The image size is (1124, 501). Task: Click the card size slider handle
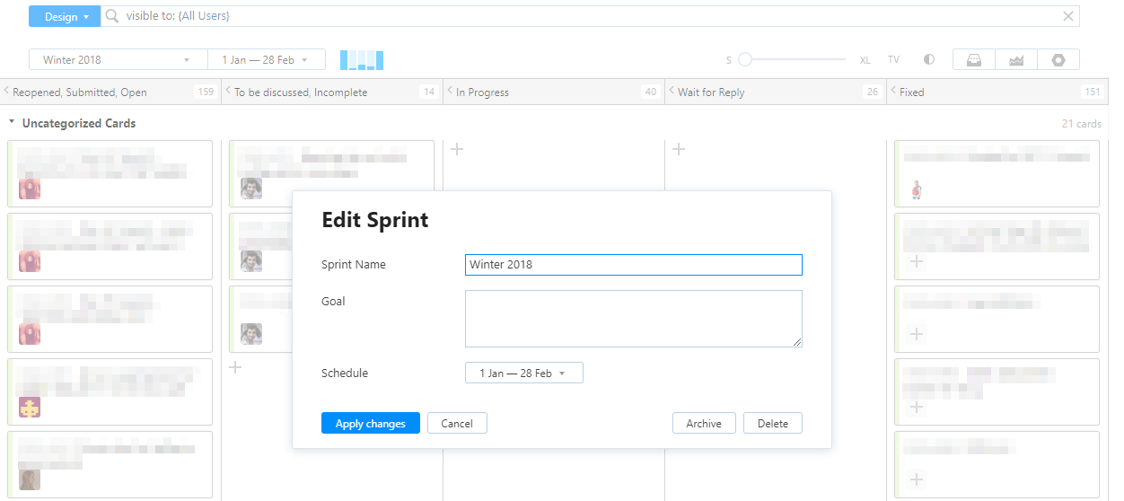[744, 60]
